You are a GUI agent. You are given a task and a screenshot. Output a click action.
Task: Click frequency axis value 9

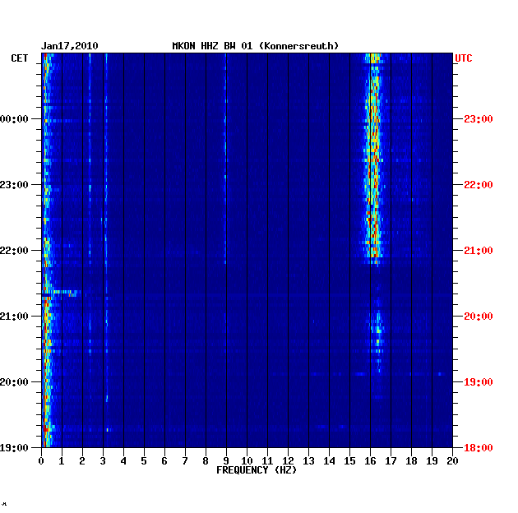pos(226,461)
